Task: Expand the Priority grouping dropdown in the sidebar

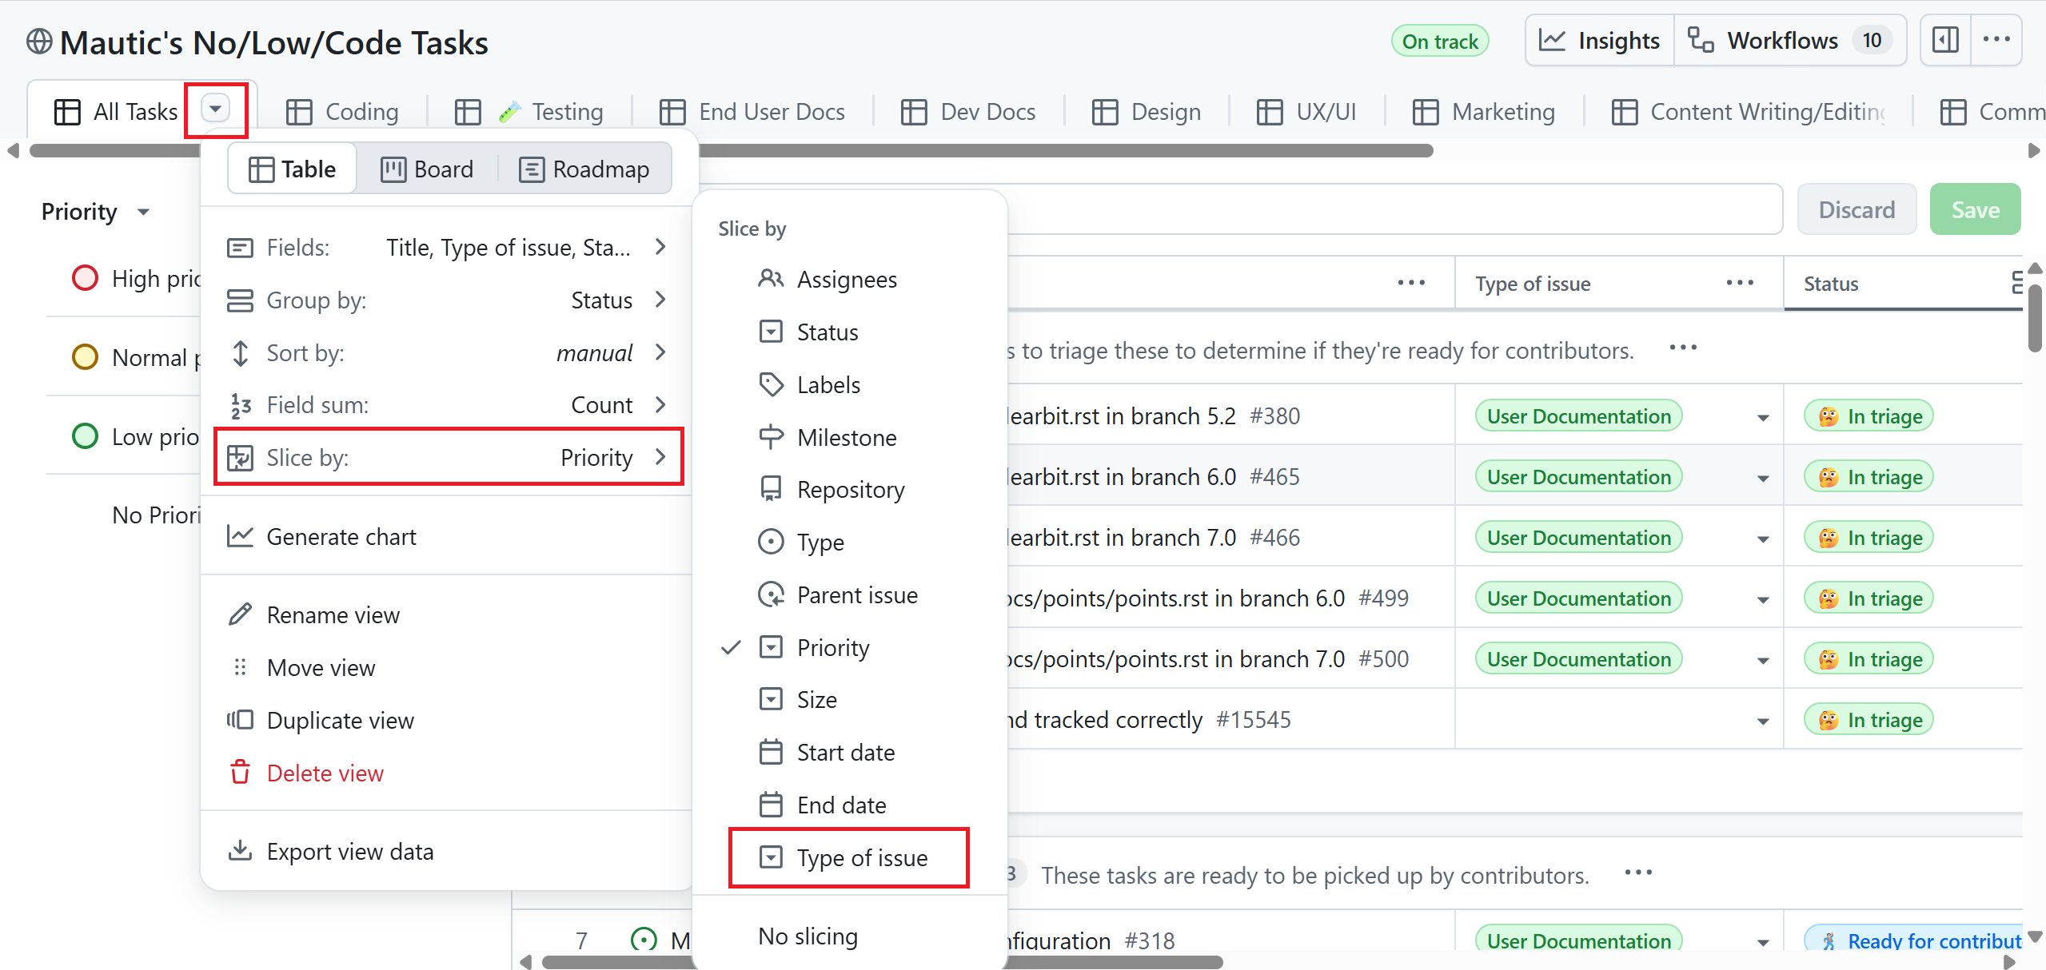Action: [143, 212]
